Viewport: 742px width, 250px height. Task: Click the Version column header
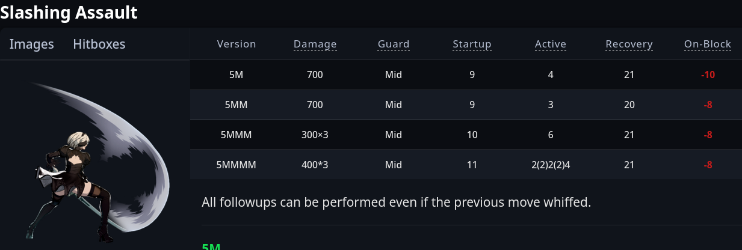(237, 44)
